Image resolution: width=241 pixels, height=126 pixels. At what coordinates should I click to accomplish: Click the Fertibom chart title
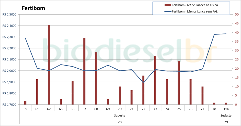tap(34, 8)
